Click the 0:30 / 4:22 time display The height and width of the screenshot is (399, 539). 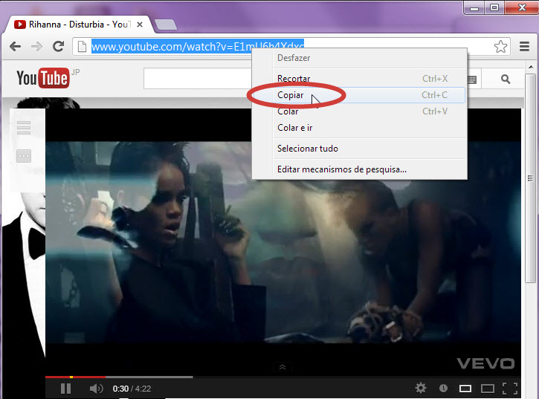[132, 389]
